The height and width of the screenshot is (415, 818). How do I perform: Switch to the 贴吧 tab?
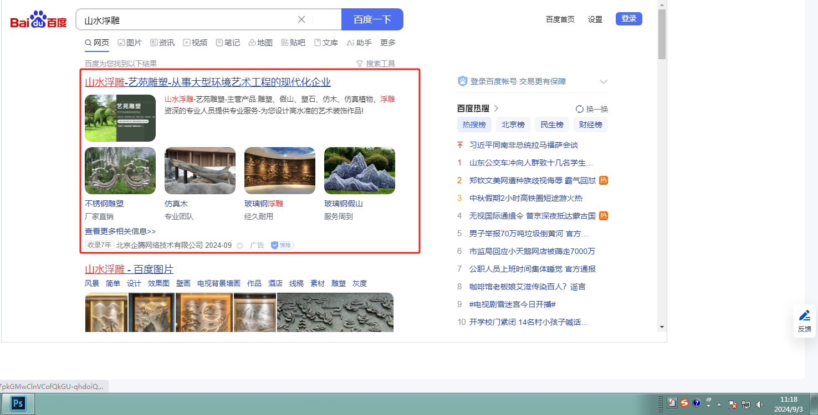[x=293, y=43]
